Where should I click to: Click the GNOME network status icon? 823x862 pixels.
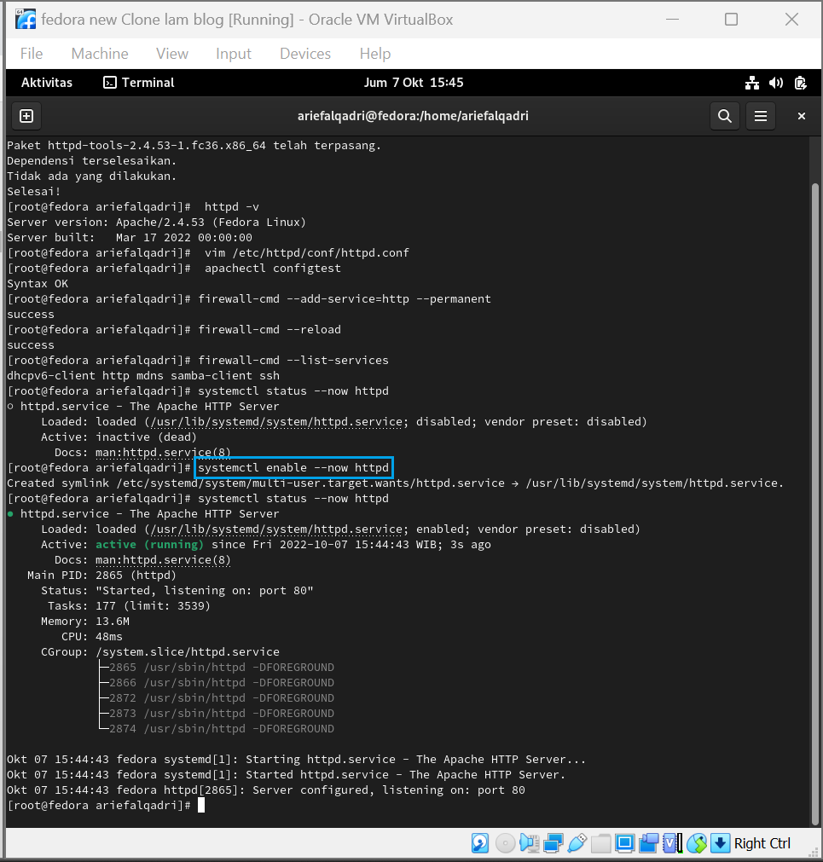752,83
